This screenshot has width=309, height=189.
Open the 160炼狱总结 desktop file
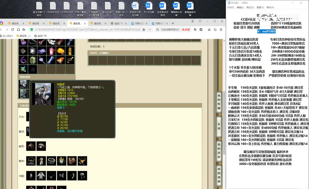[67, 8]
